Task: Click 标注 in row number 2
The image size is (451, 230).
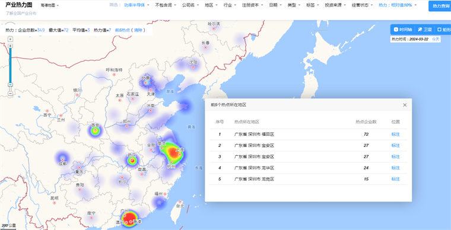Action: click(x=395, y=145)
